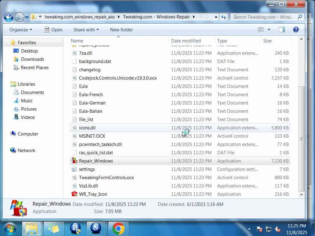
Task: Open Windows Explorer from the taskbar
Action: [x=31, y=229]
